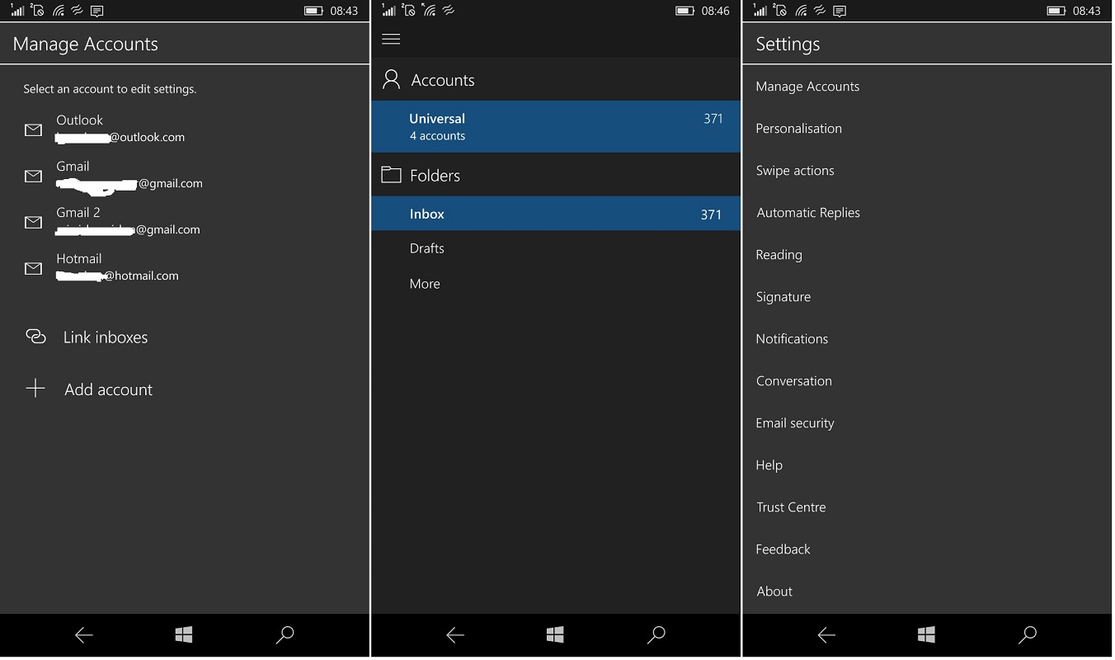
Task: Tap Back arrow in middle mail screen
Action: [x=455, y=634]
